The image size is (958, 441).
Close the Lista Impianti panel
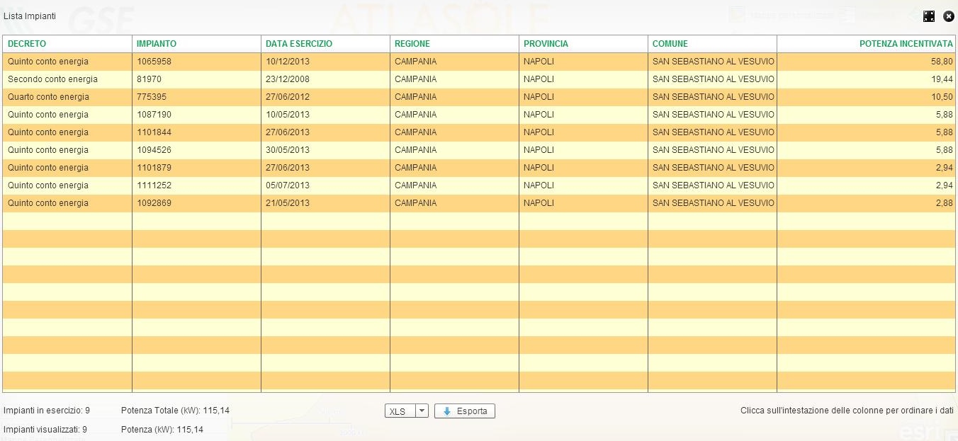point(949,16)
